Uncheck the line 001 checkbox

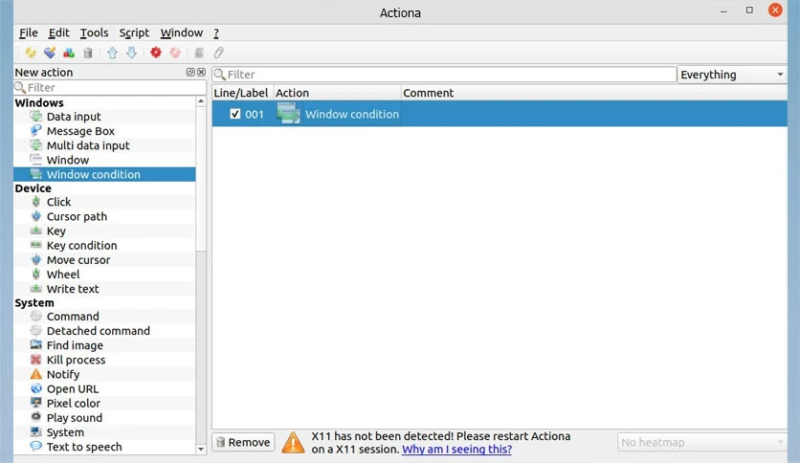click(x=234, y=114)
